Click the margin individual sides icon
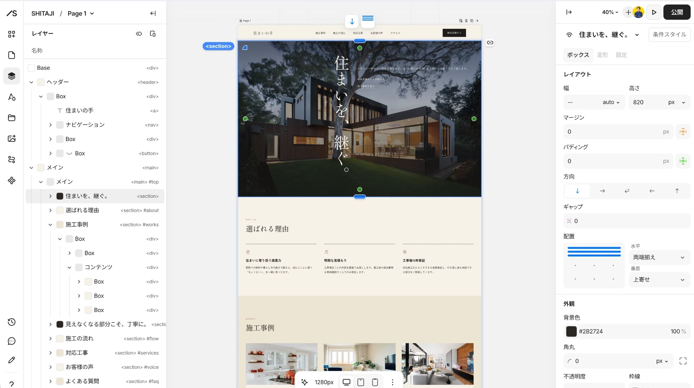694x388 pixels. click(683, 132)
